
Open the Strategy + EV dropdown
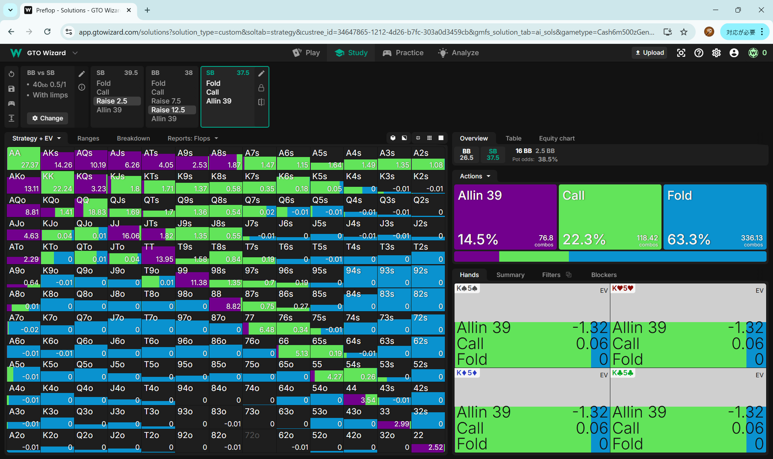pyautogui.click(x=36, y=138)
